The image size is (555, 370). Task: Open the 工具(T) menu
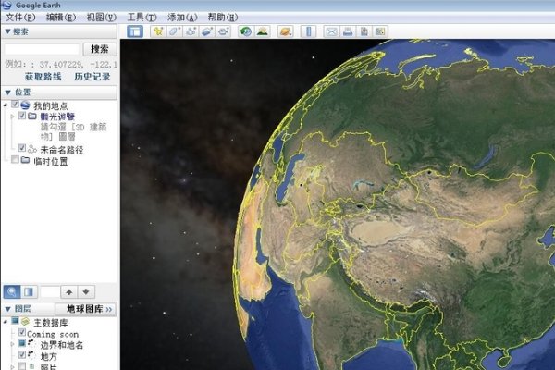pyautogui.click(x=142, y=17)
